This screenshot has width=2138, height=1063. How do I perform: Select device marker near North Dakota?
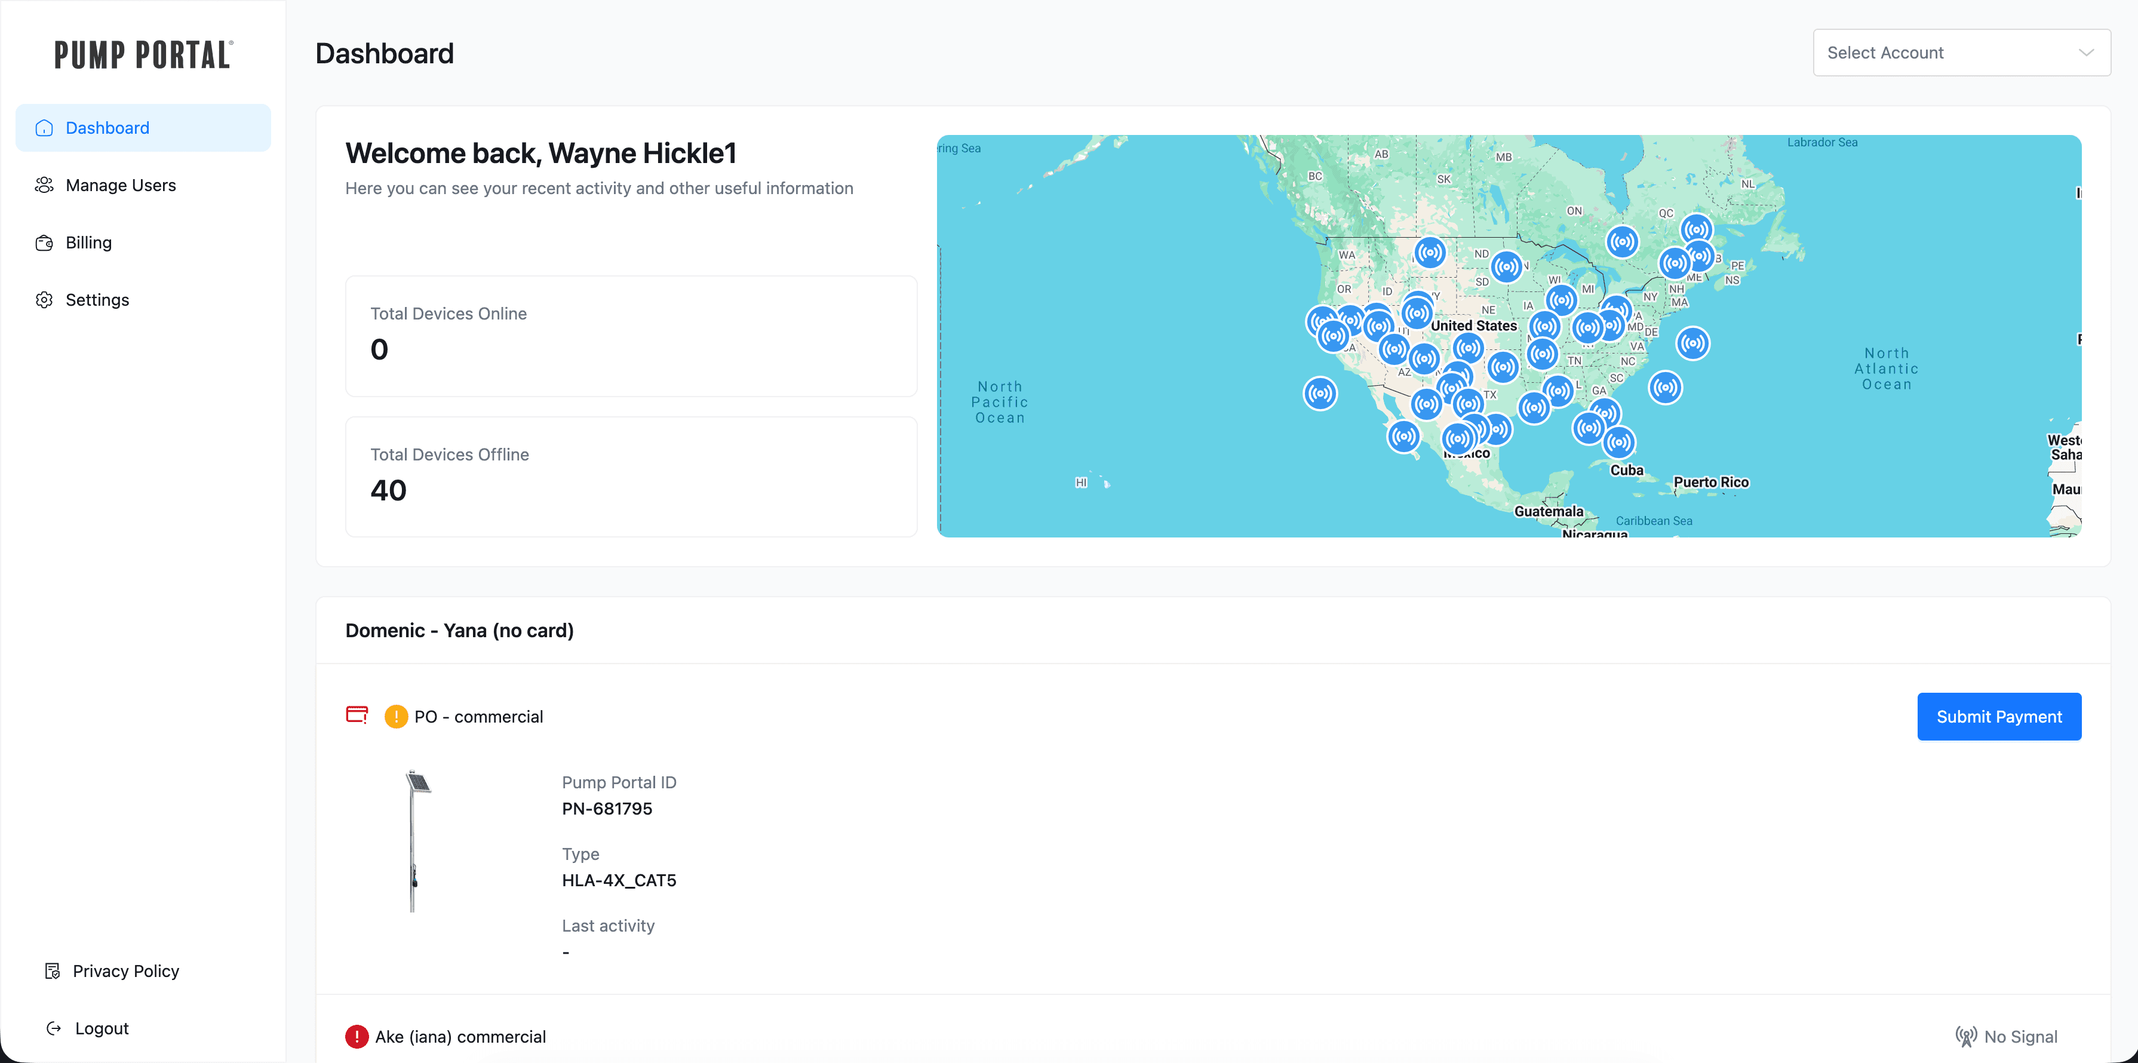[1506, 266]
